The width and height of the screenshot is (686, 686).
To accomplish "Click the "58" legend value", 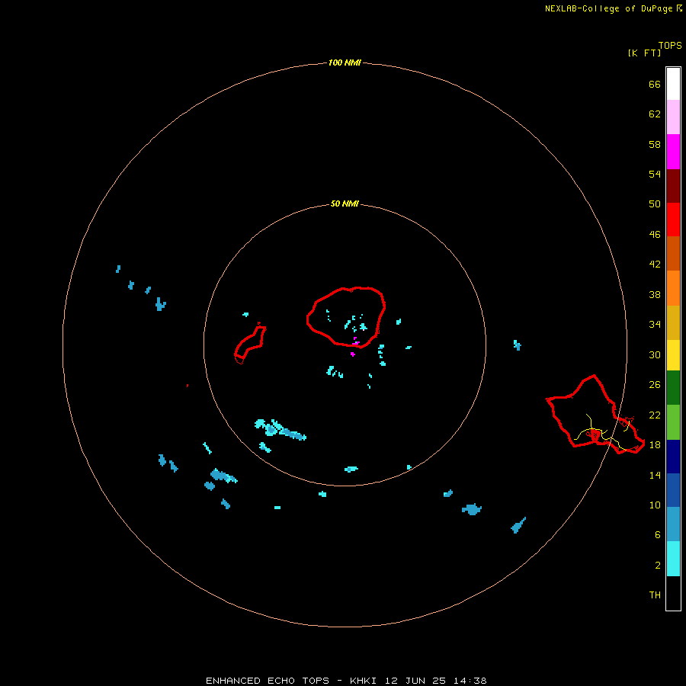I will [655, 144].
